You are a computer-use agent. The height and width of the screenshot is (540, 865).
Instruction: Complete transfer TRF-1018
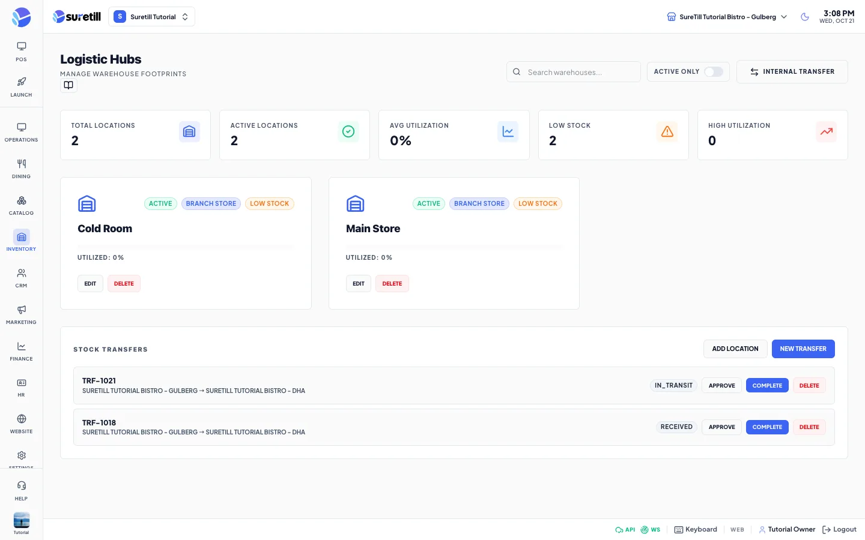[767, 427]
